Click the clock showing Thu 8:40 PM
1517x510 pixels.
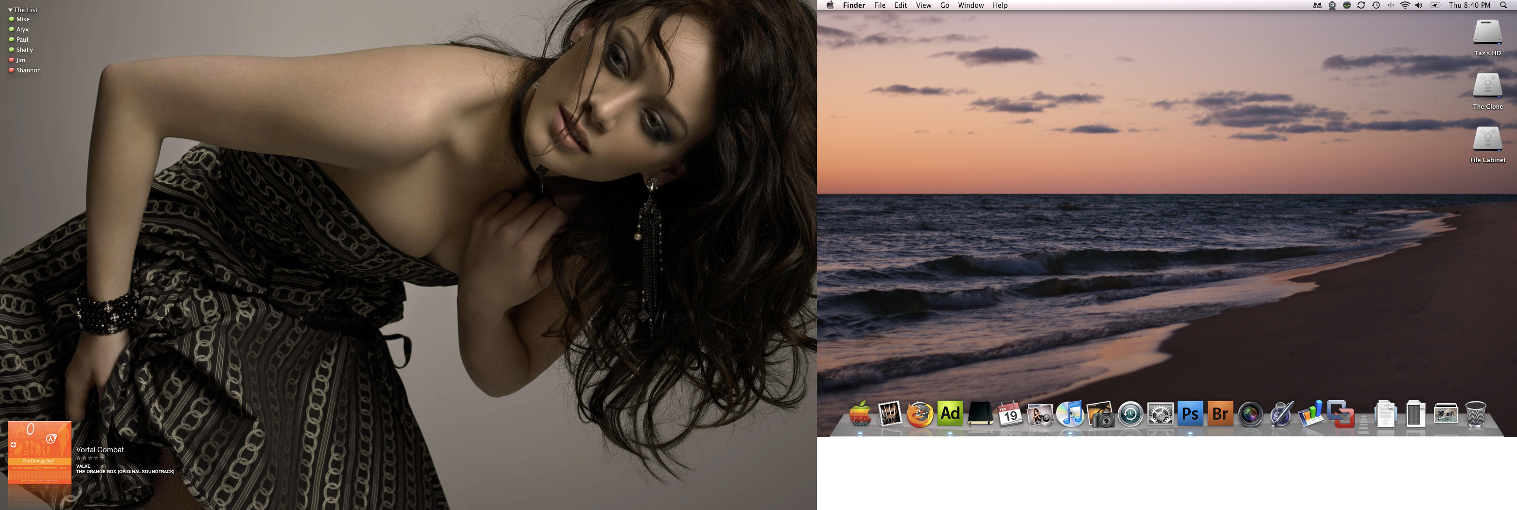click(1469, 5)
